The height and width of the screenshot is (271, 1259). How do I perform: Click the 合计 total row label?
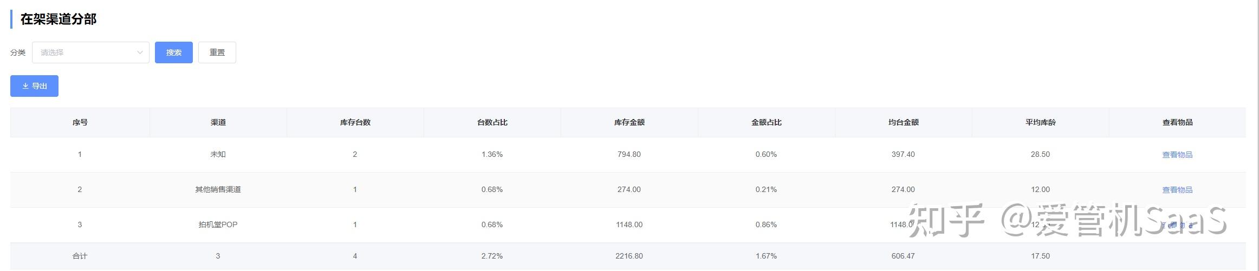point(80,256)
